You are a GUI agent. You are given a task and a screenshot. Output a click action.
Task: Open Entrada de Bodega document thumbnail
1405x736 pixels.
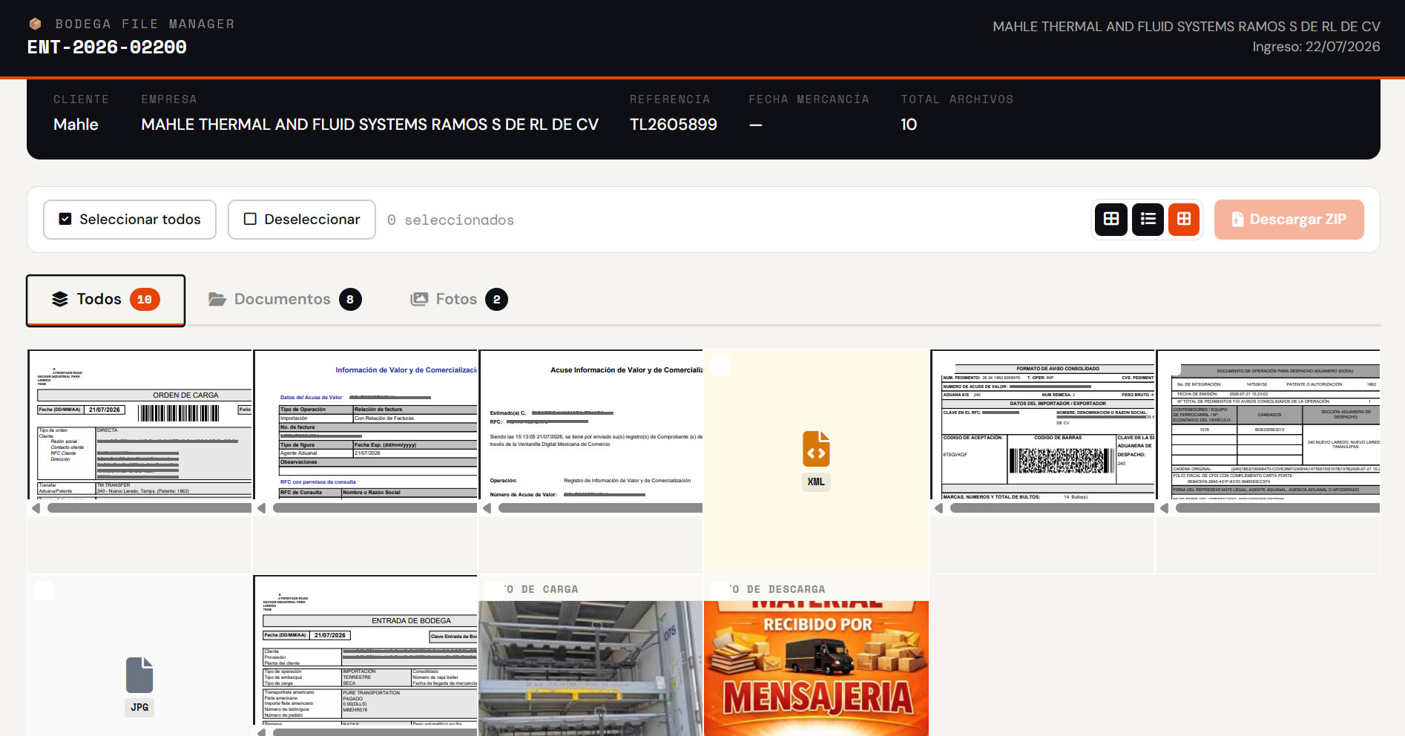point(366,651)
